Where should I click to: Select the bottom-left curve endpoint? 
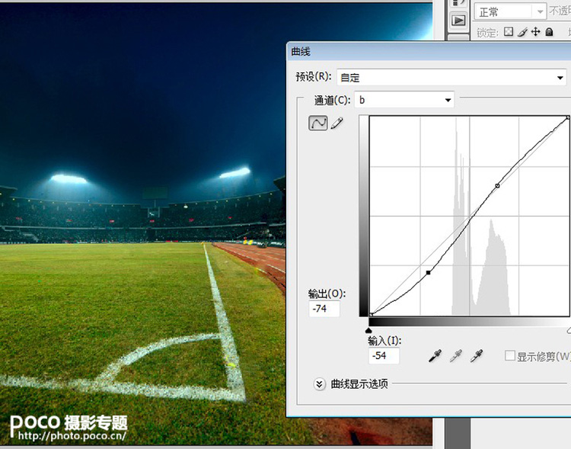tap(371, 314)
